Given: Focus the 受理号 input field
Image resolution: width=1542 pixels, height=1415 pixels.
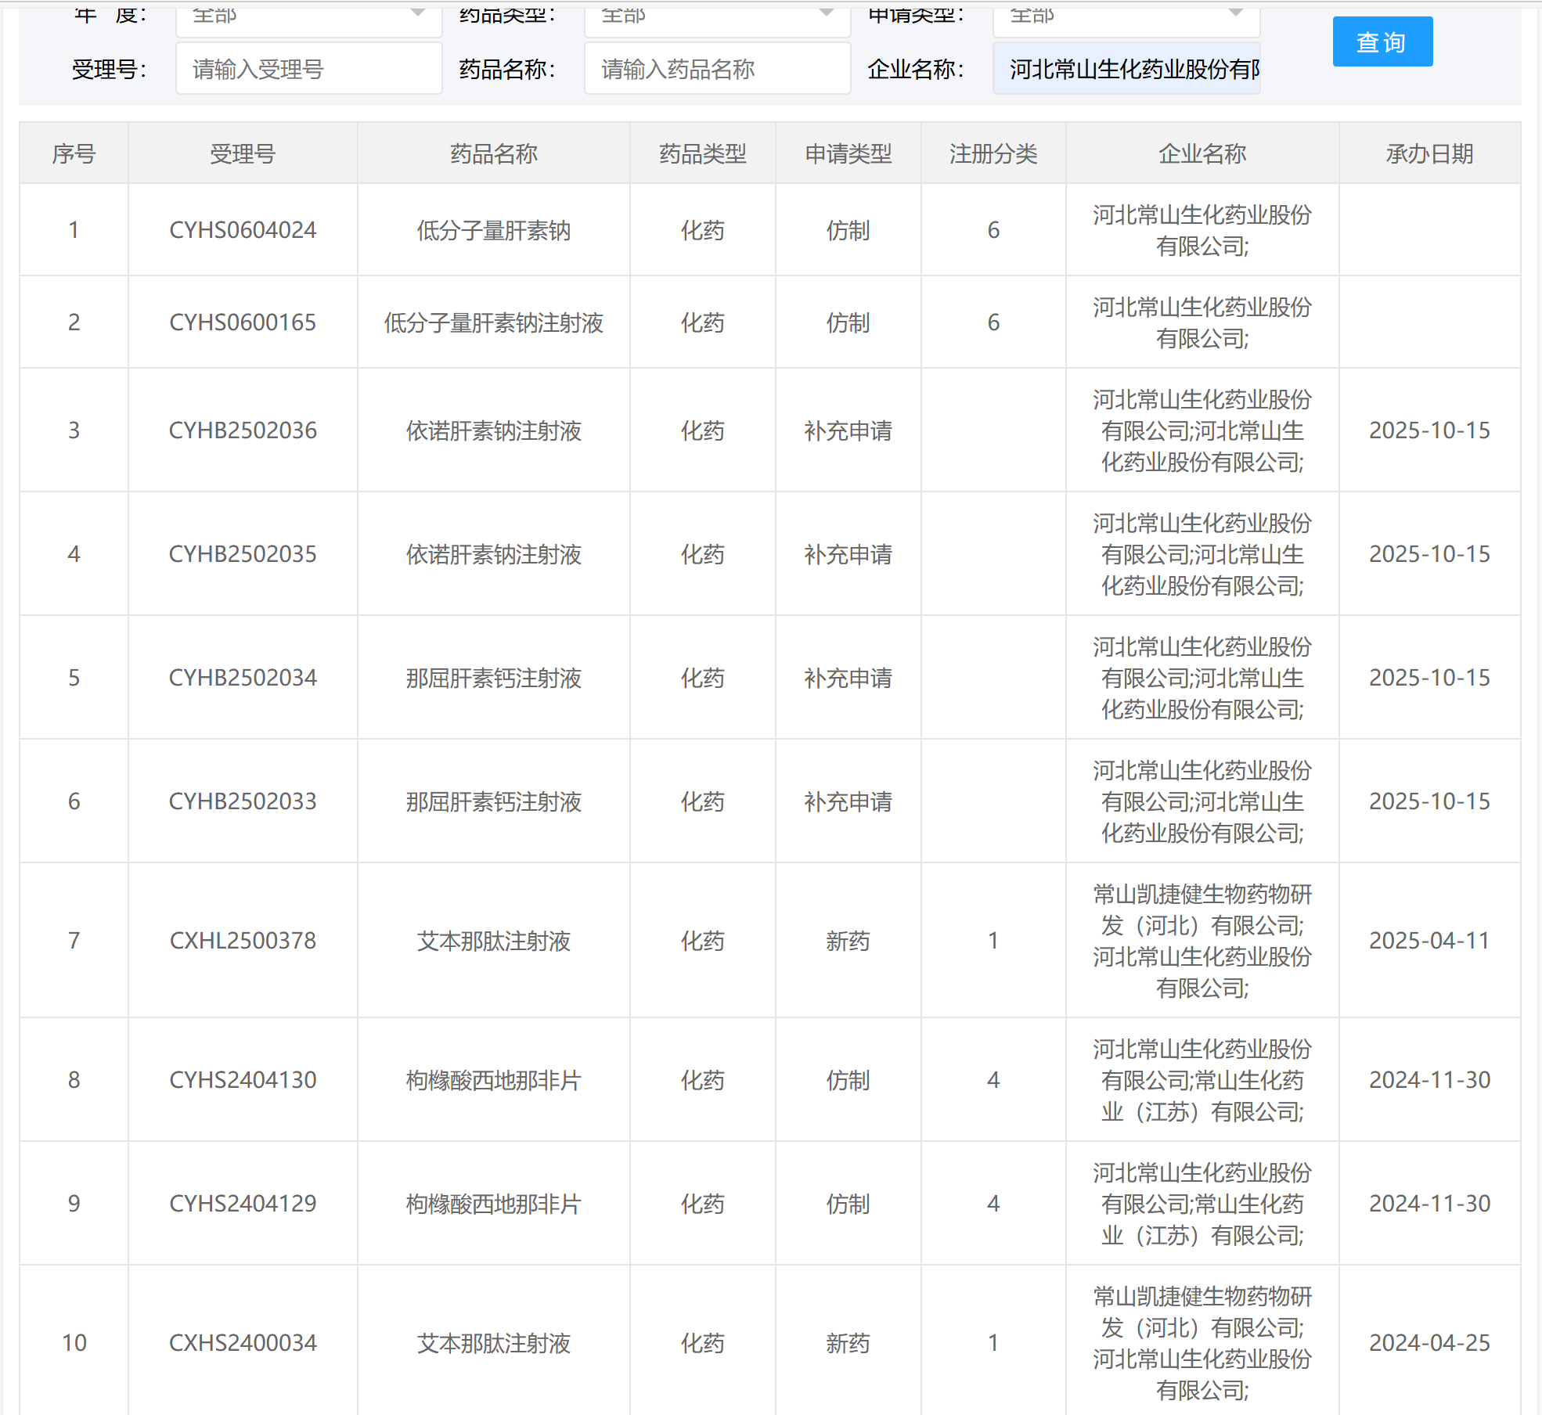Looking at the screenshot, I should 308,70.
